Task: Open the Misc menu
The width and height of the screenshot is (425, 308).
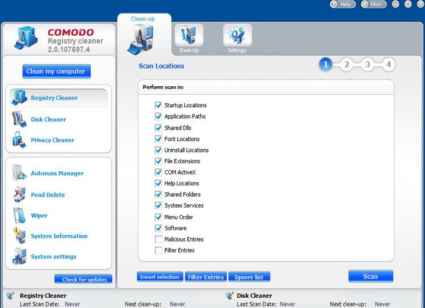Action: click(373, 5)
